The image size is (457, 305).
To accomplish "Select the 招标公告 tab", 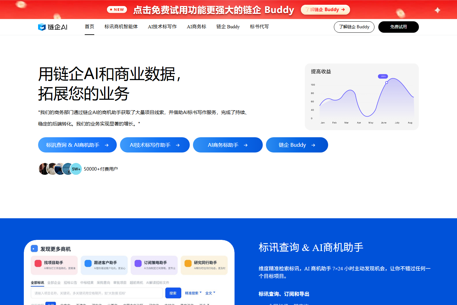I will pos(70,283).
